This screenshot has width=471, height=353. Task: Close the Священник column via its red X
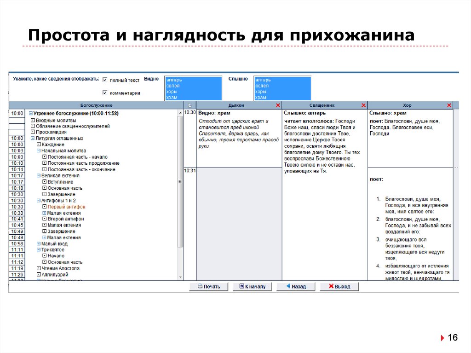pyautogui.click(x=362, y=105)
